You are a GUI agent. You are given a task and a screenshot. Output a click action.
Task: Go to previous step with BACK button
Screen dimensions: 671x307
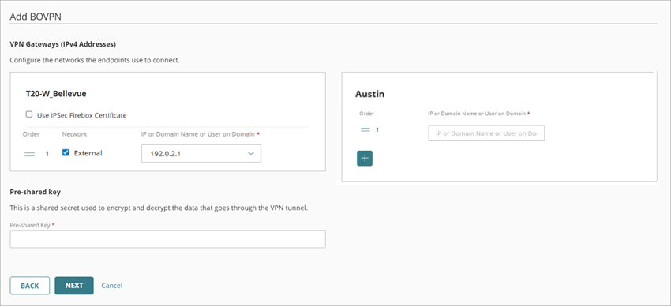(29, 286)
